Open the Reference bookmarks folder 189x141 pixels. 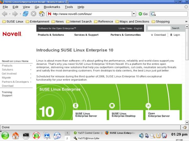(104, 22)
